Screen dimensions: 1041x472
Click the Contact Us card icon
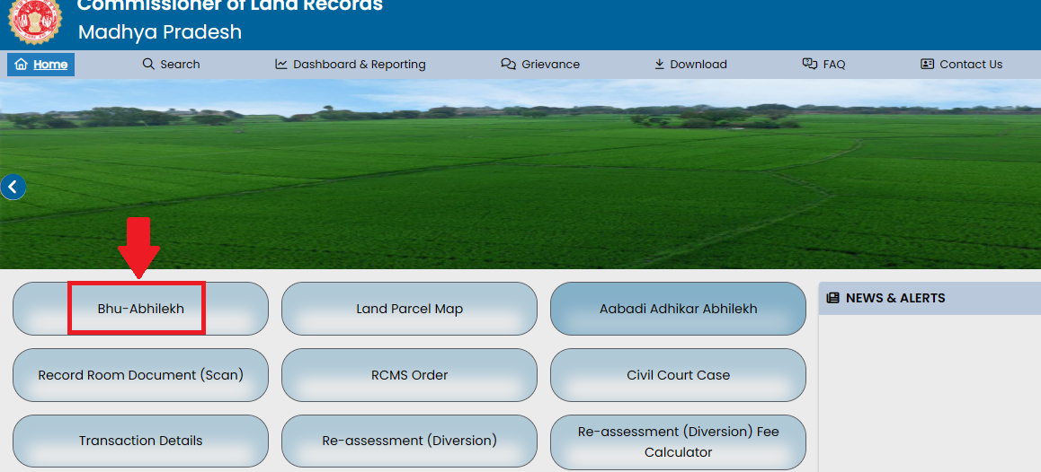[928, 64]
